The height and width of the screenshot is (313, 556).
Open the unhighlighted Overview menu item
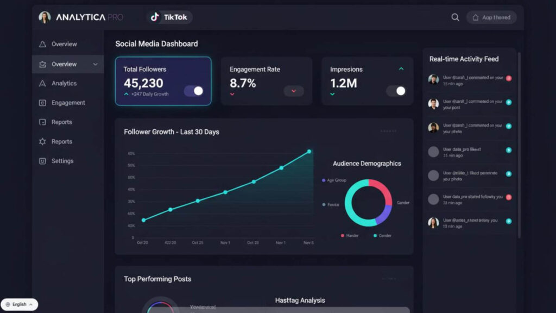click(x=68, y=44)
